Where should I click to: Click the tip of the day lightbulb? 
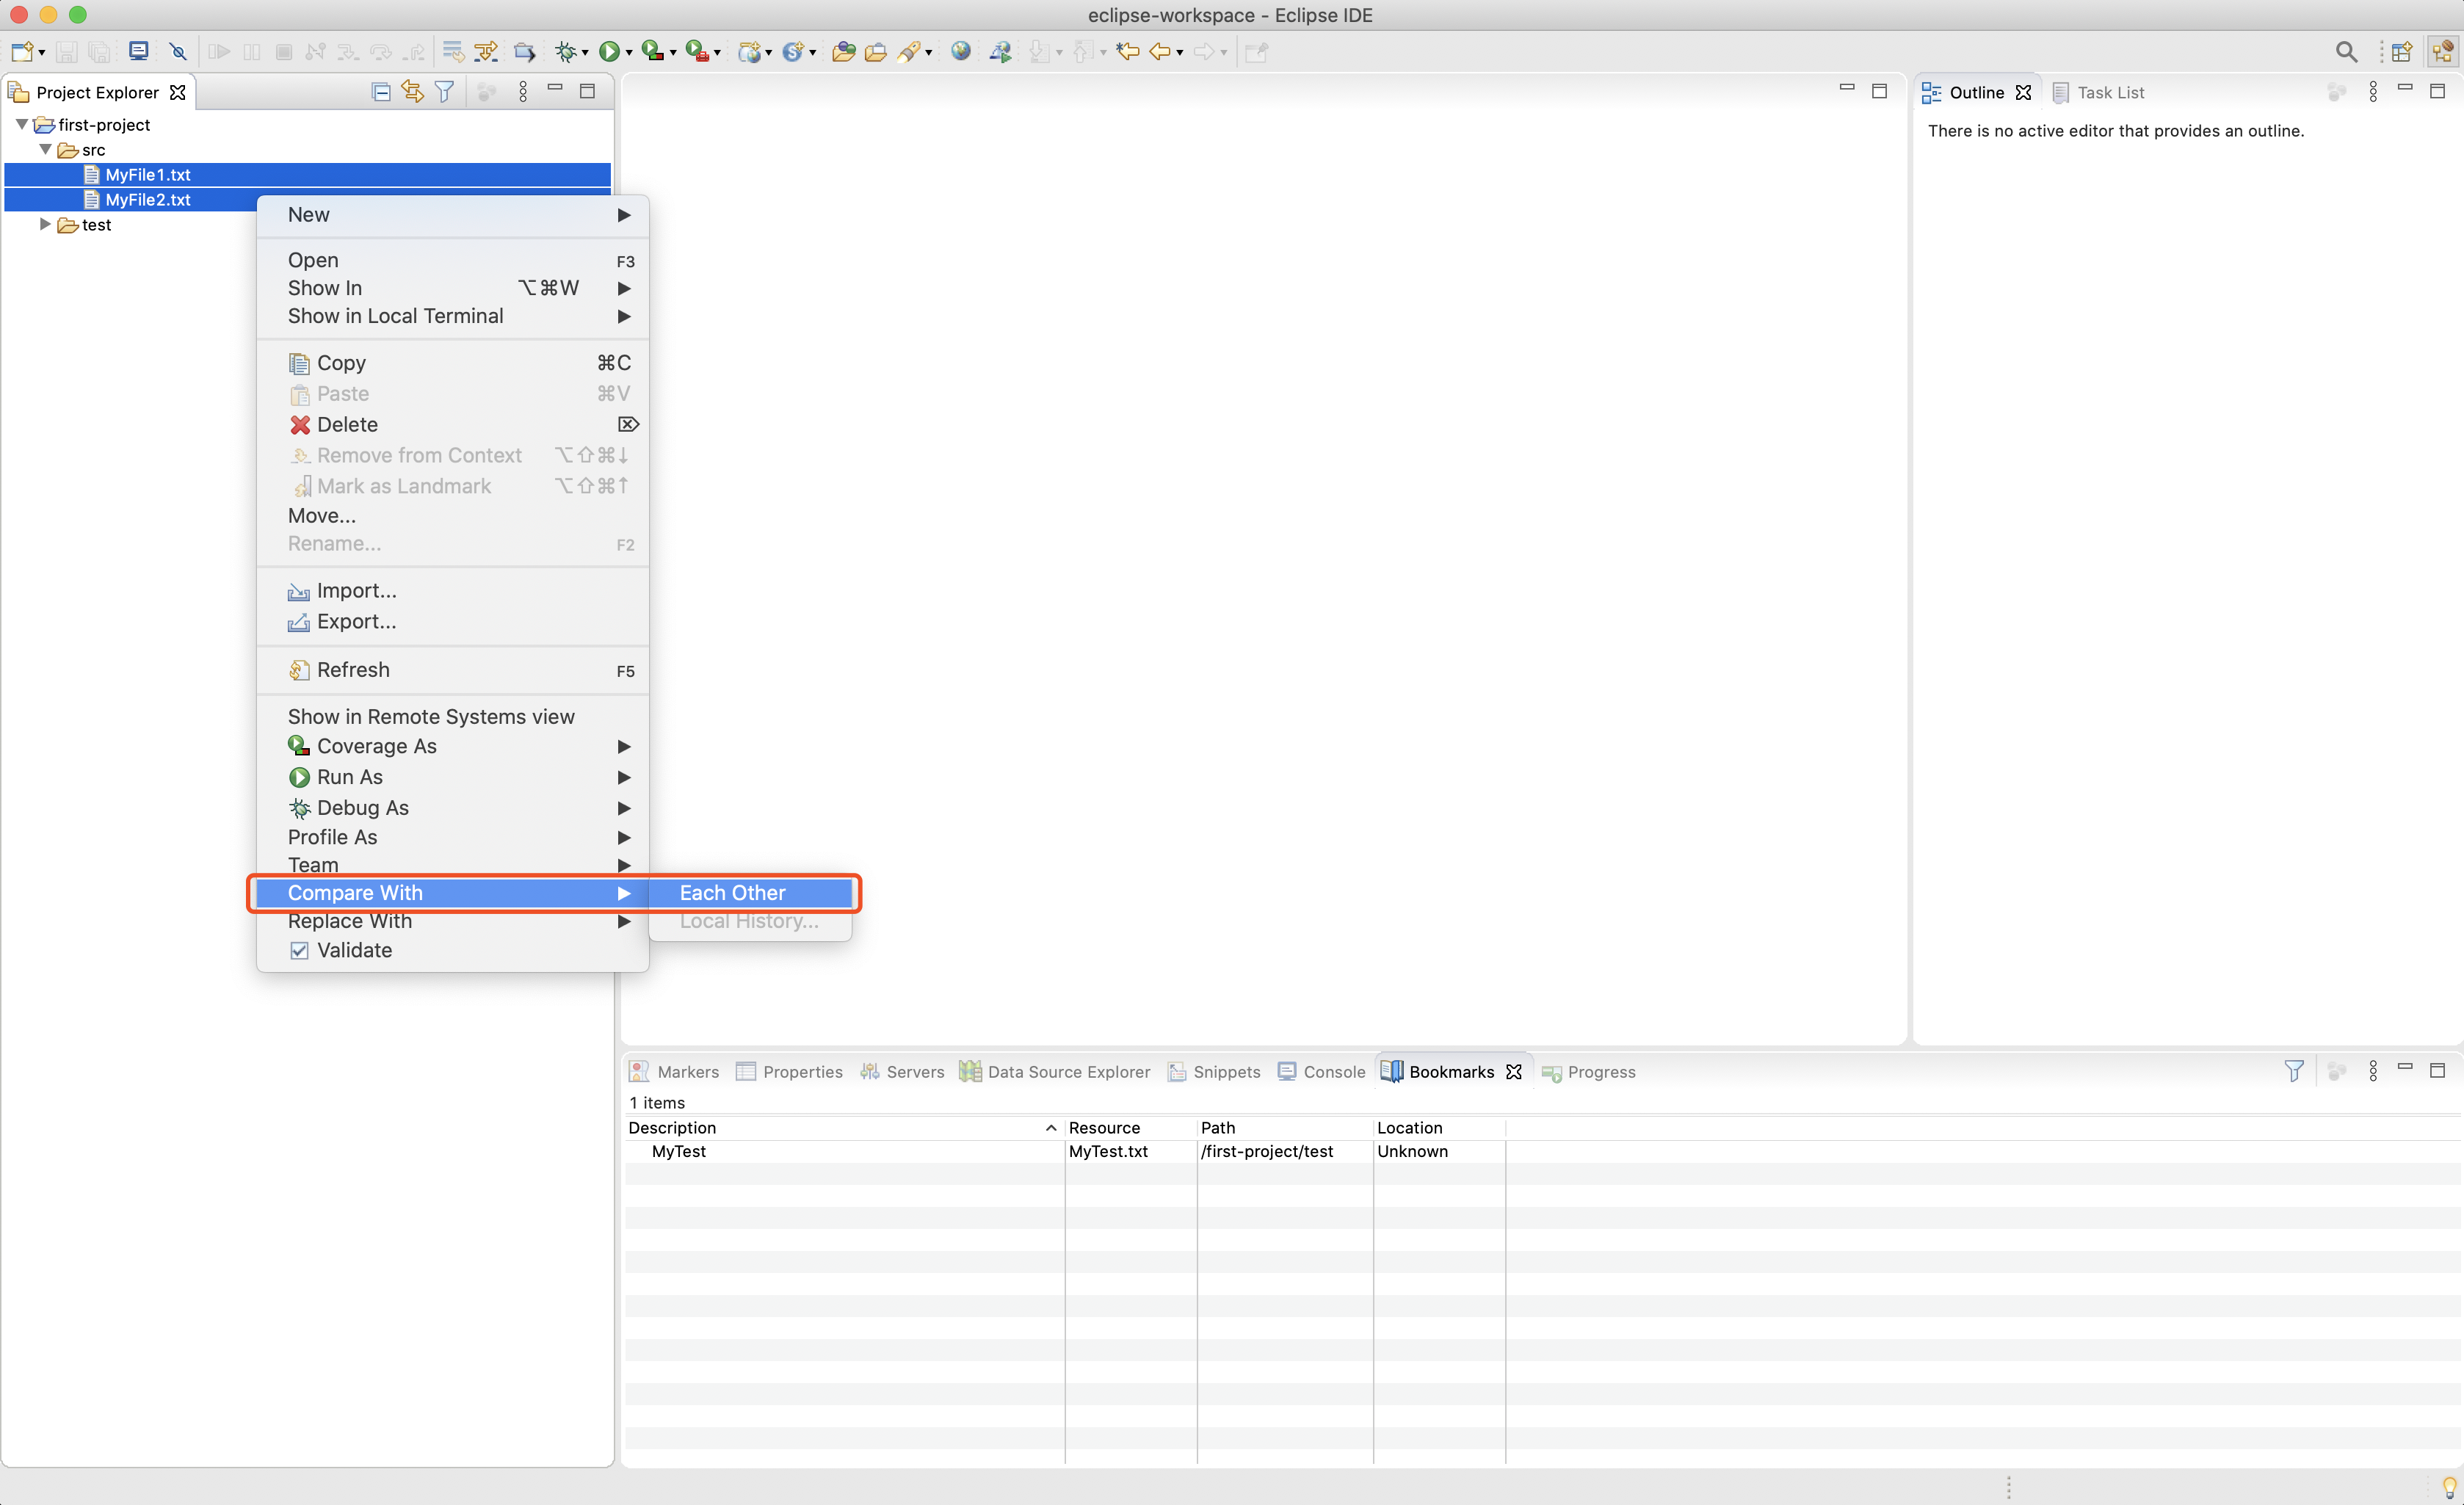pos(2449,1487)
